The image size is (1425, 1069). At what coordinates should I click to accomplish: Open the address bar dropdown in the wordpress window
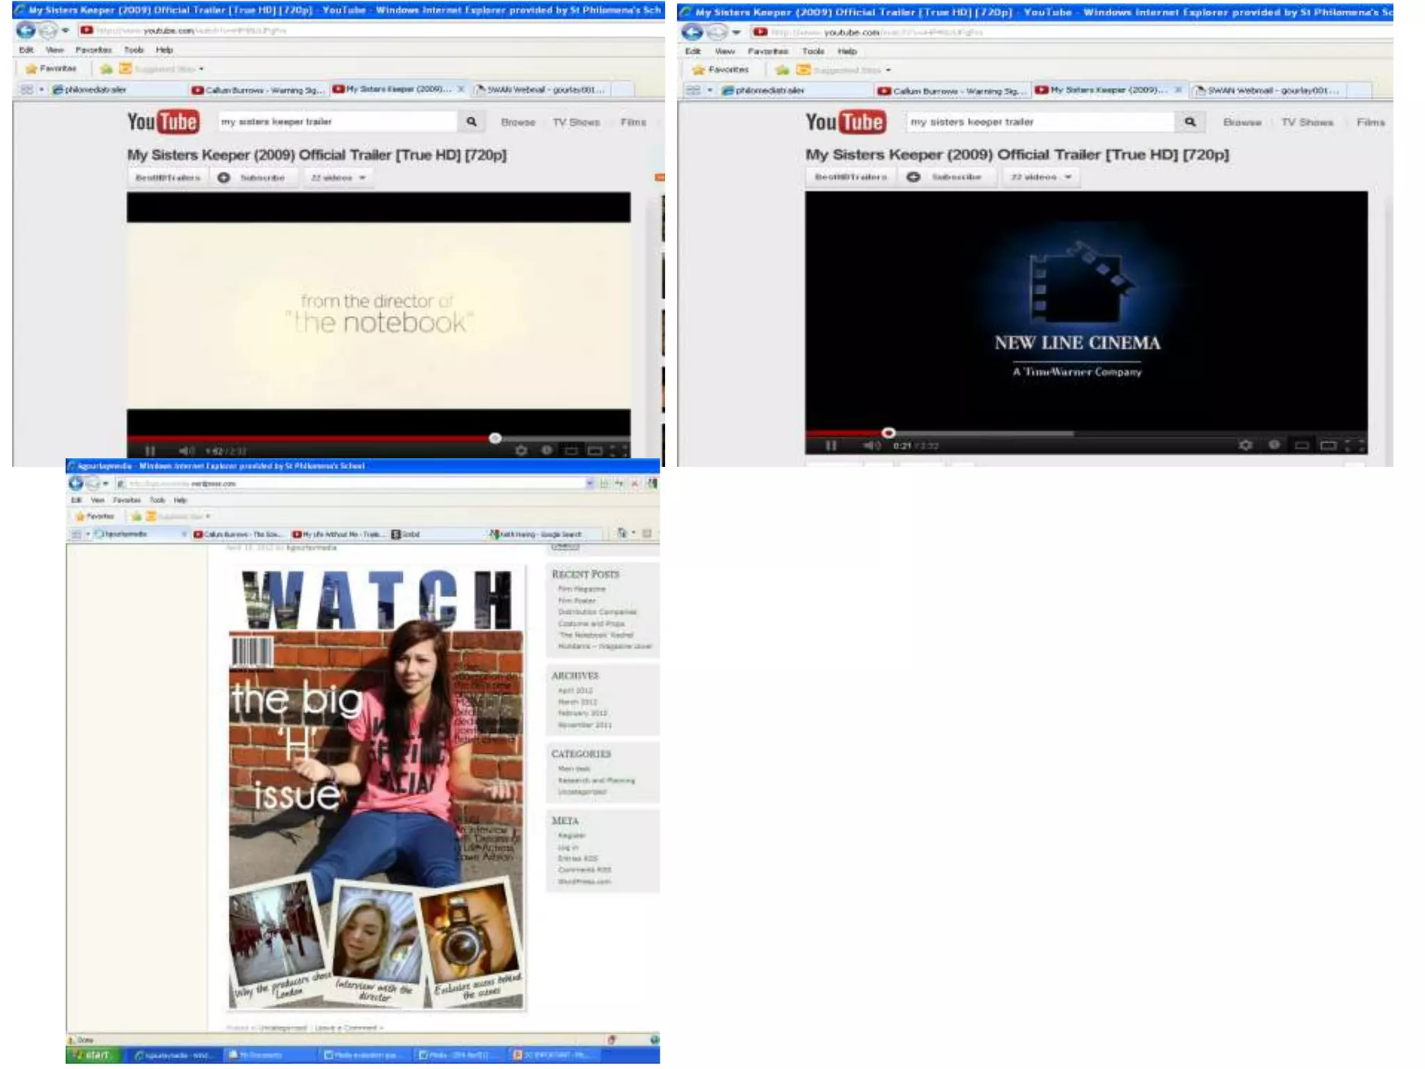pyautogui.click(x=589, y=484)
